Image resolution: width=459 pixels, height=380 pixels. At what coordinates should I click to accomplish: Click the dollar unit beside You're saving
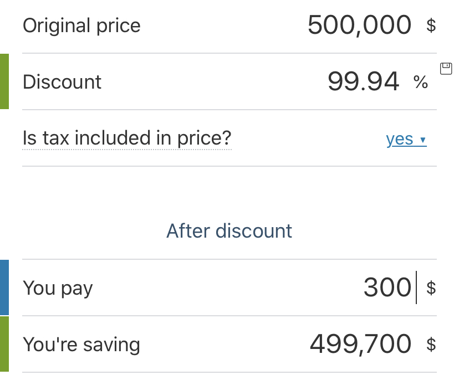[431, 345]
